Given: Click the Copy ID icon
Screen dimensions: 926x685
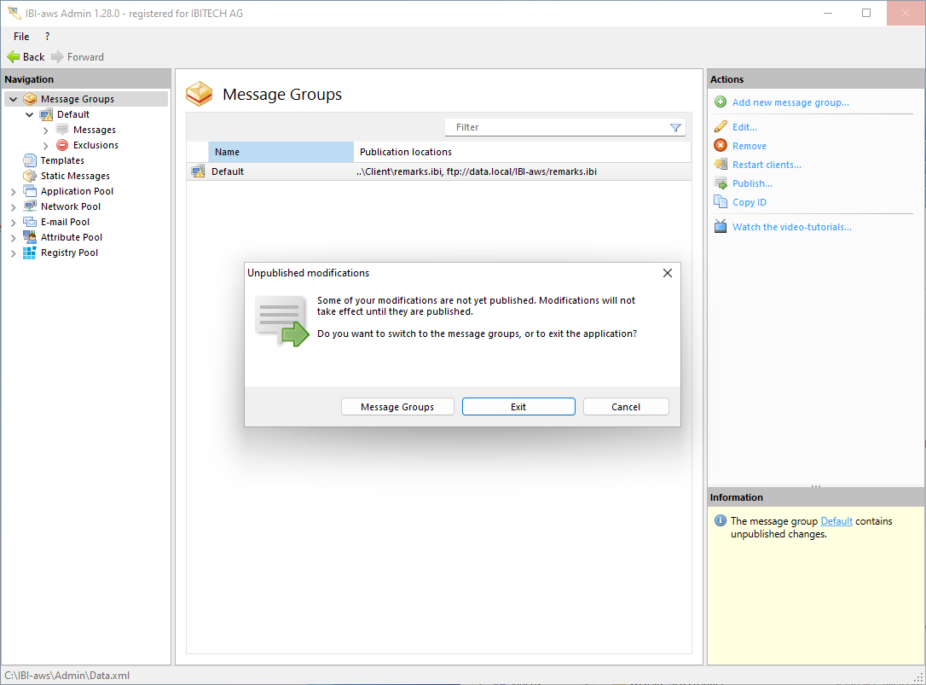Looking at the screenshot, I should (x=721, y=202).
